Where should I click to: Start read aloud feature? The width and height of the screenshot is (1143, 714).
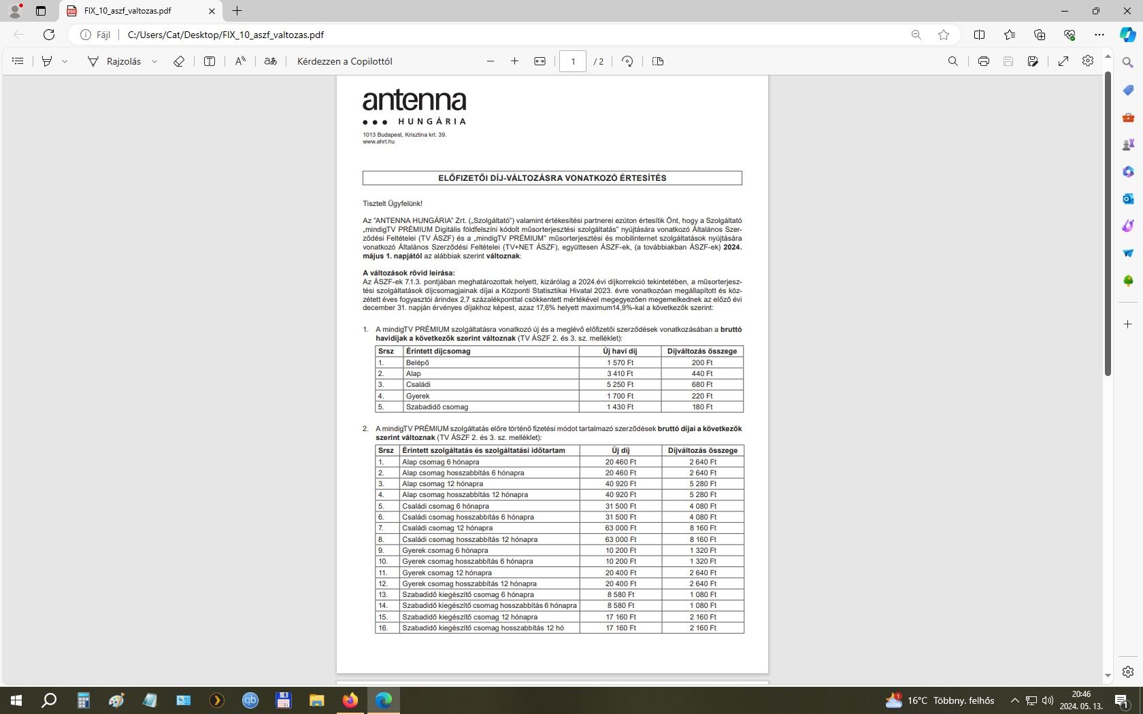[240, 61]
